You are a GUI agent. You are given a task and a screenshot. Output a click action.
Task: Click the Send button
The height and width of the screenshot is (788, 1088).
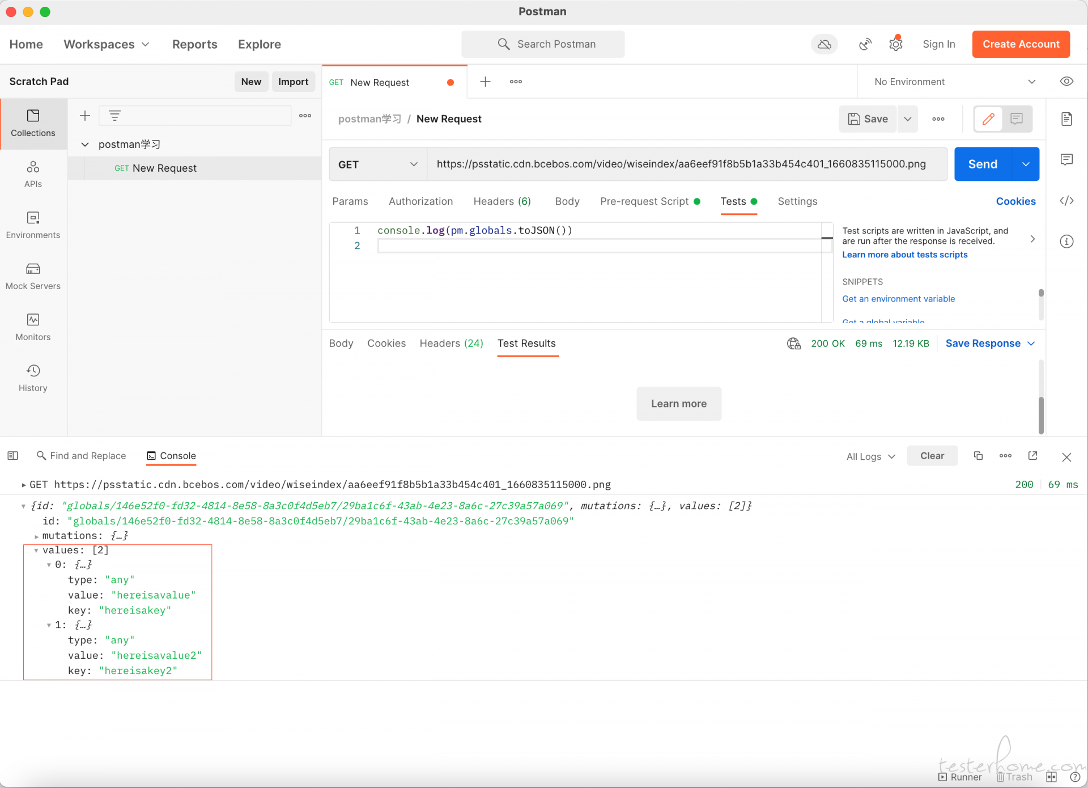click(x=983, y=164)
